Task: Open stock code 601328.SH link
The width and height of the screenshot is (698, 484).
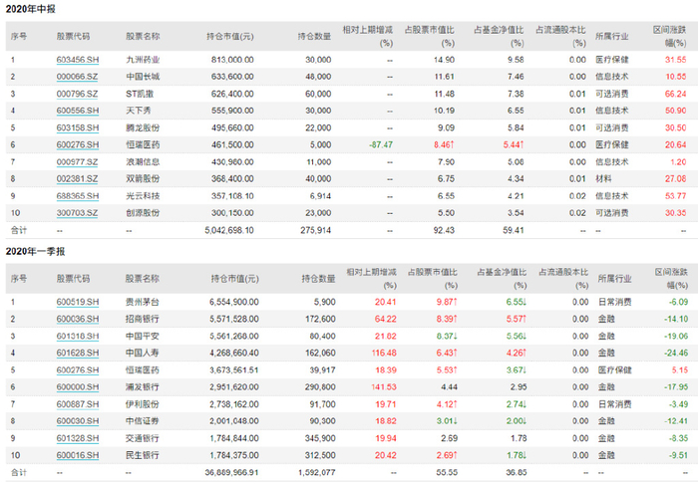Action: [78, 438]
